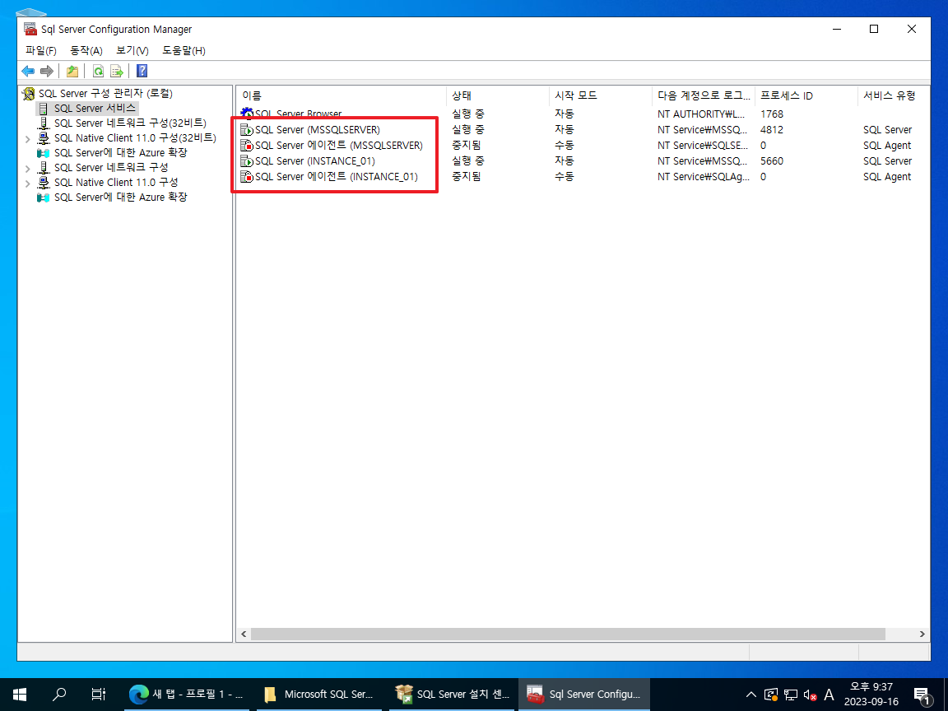Sort by the 이름 column header
The image size is (948, 711).
tap(341, 95)
